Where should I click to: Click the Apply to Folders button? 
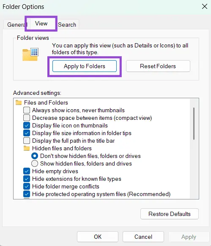pyautogui.click(x=85, y=66)
